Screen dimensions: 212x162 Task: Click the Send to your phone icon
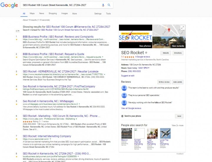(122, 116)
